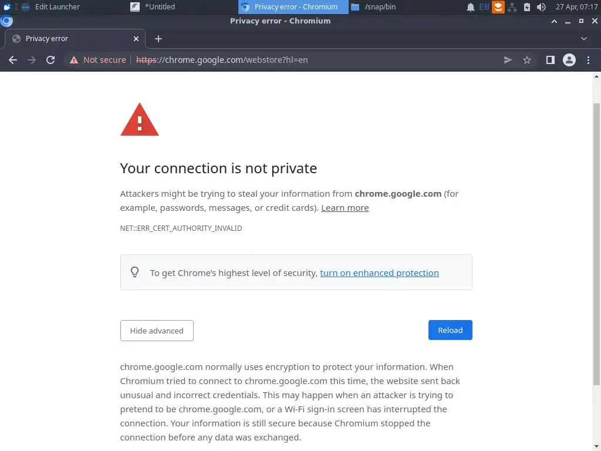This screenshot has height=451, width=601.
Task: Open the notification bell in the panel
Action: coord(470,7)
